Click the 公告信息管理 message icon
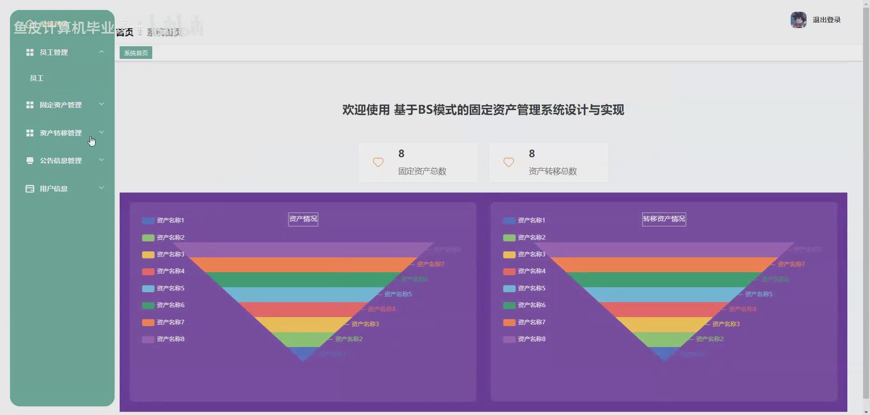The image size is (870, 415). click(x=30, y=161)
